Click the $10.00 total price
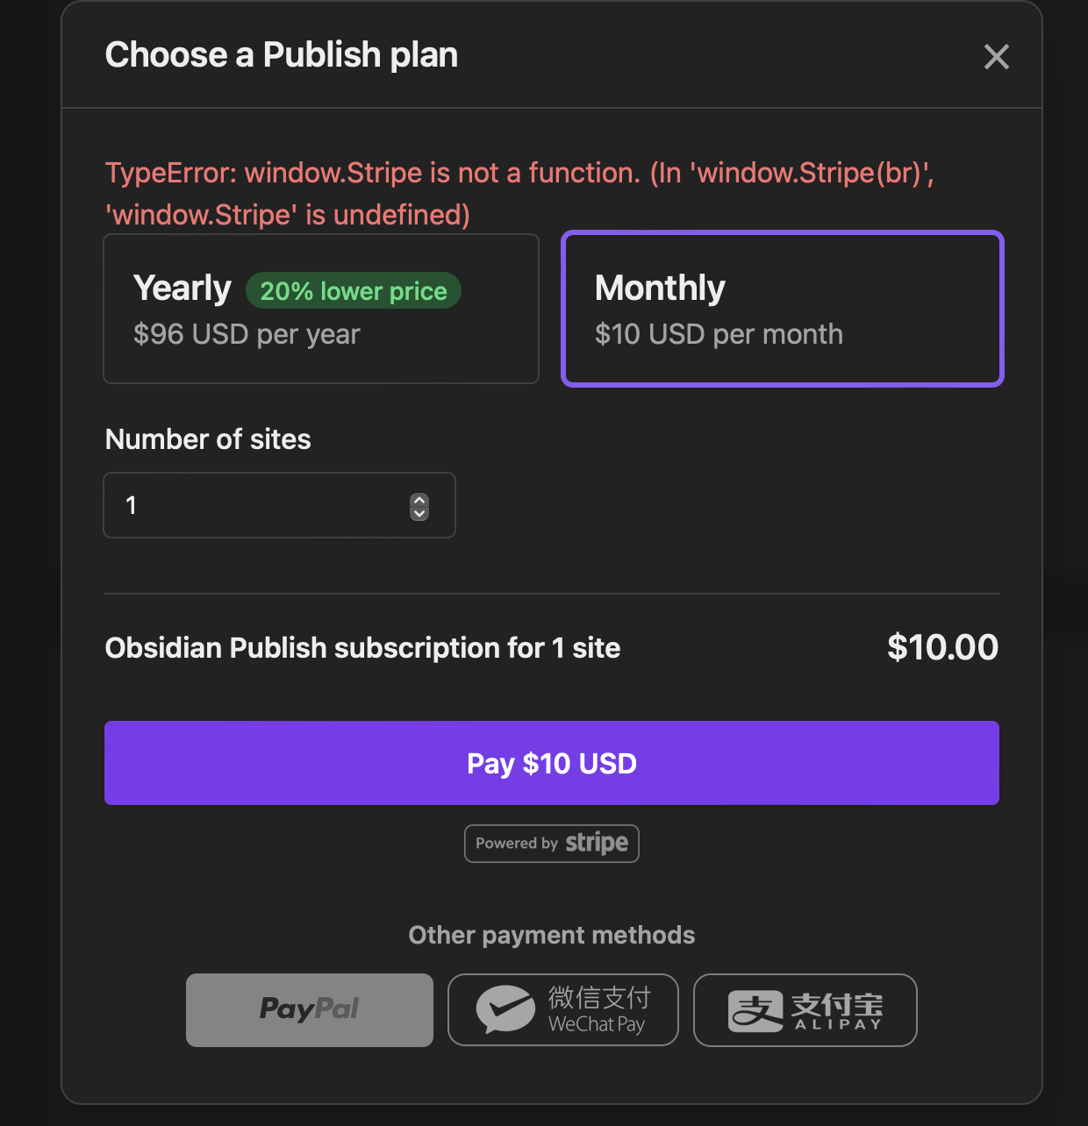1088x1126 pixels. (943, 647)
